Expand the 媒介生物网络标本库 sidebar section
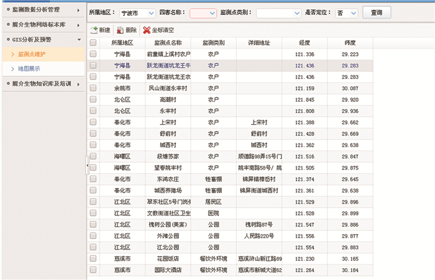This screenshot has width=435, height=280. click(43, 25)
